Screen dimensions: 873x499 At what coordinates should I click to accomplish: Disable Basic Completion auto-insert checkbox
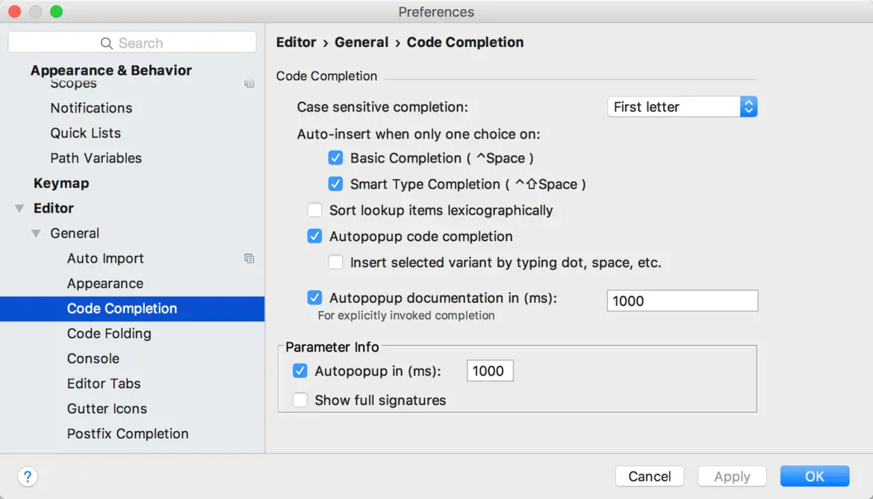coord(335,158)
